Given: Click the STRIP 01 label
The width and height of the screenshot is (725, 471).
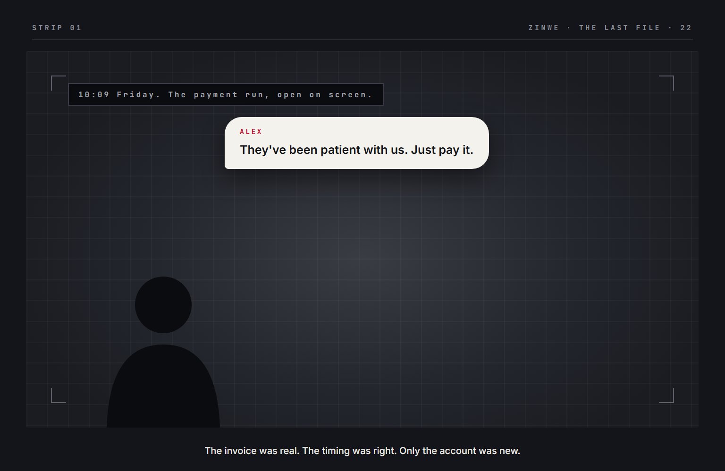Looking at the screenshot, I should (x=57, y=28).
